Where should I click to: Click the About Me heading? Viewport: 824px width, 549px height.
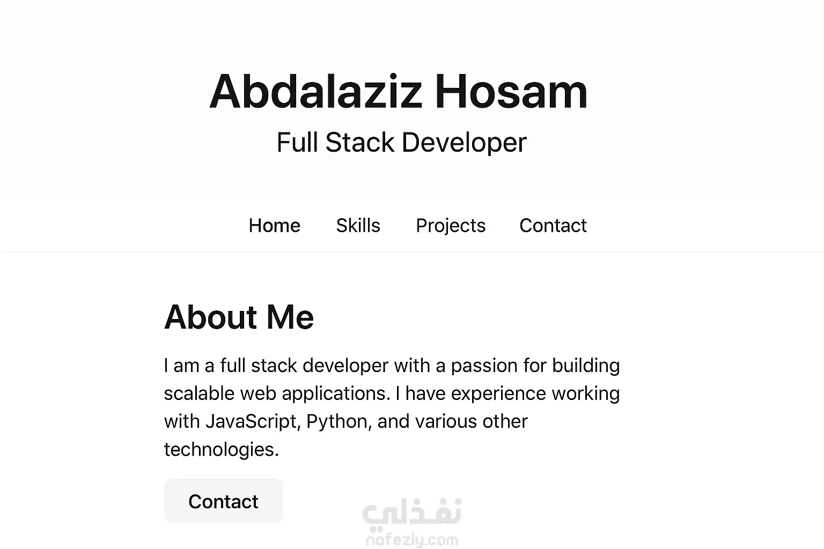(239, 317)
